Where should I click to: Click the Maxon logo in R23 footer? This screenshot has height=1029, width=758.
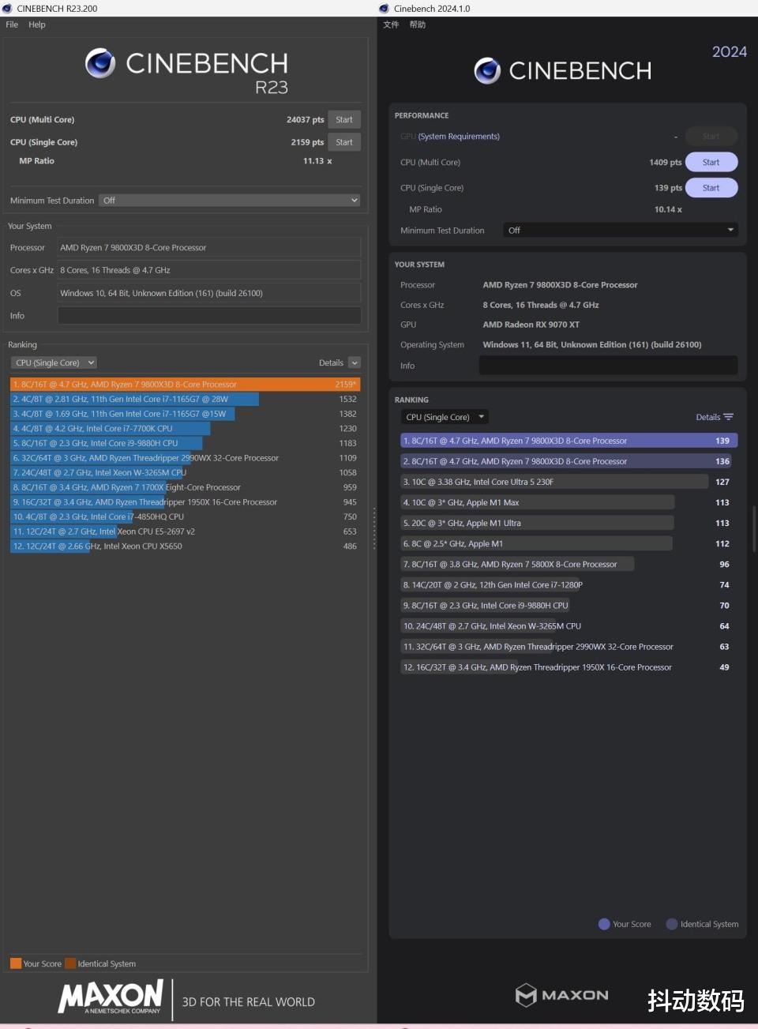[111, 997]
